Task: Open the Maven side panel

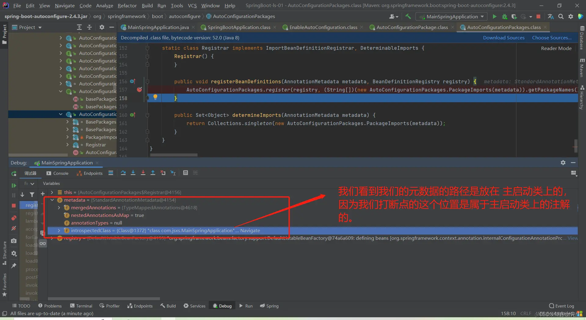Action: click(582, 68)
